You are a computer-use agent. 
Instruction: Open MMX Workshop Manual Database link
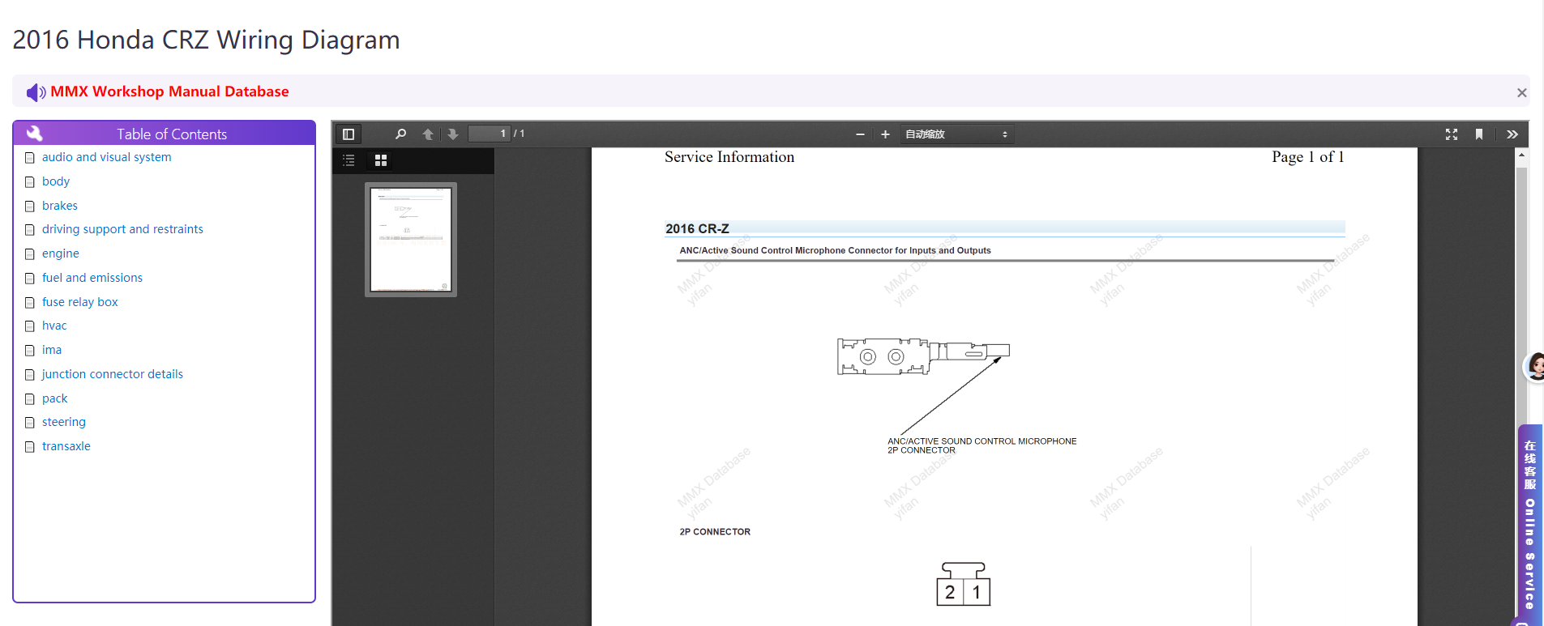click(x=169, y=92)
